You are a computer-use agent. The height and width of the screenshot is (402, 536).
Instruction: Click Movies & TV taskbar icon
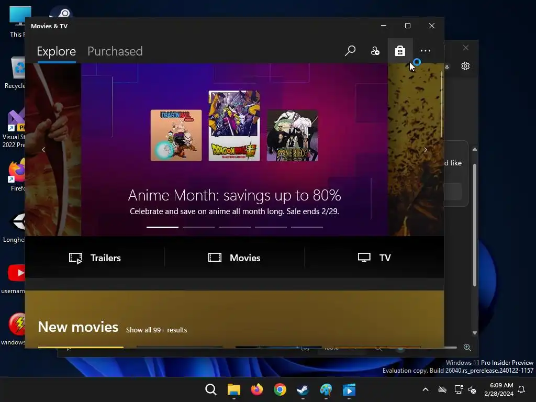click(x=349, y=389)
